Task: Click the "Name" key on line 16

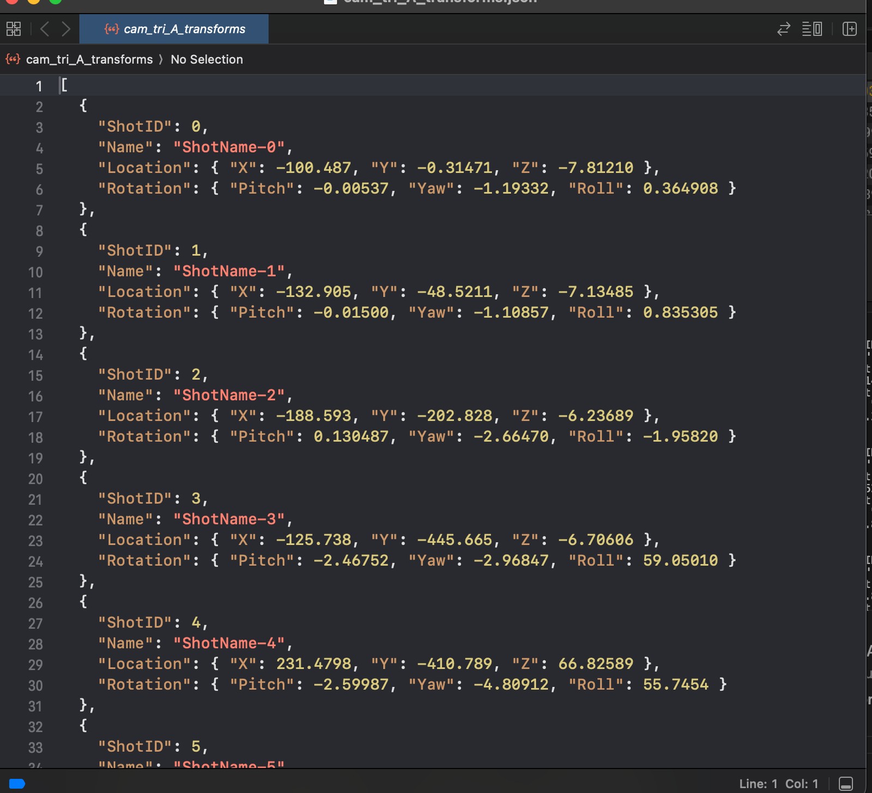Action: (126, 395)
